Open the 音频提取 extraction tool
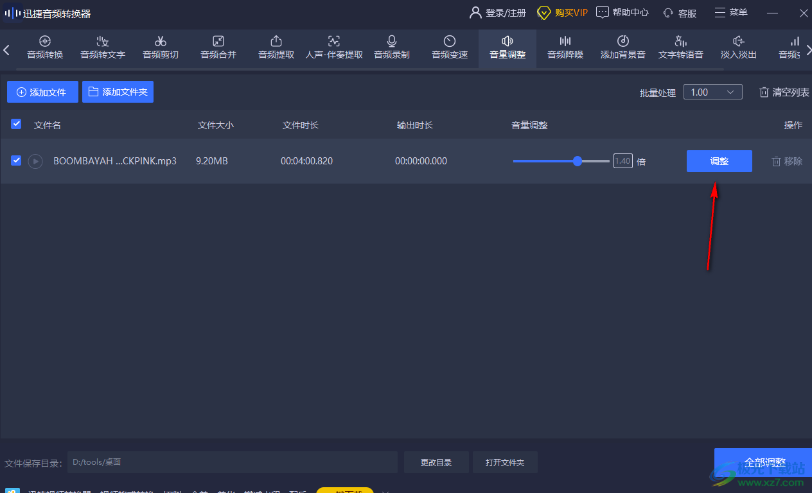812x493 pixels. tap(276, 48)
